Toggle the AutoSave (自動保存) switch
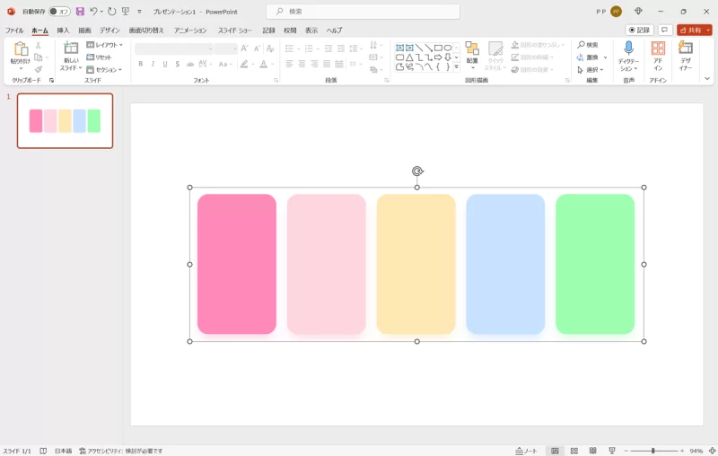 [x=59, y=12]
